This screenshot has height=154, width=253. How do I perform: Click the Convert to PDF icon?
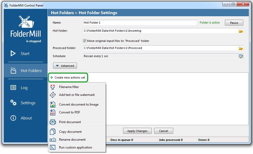[52, 112]
